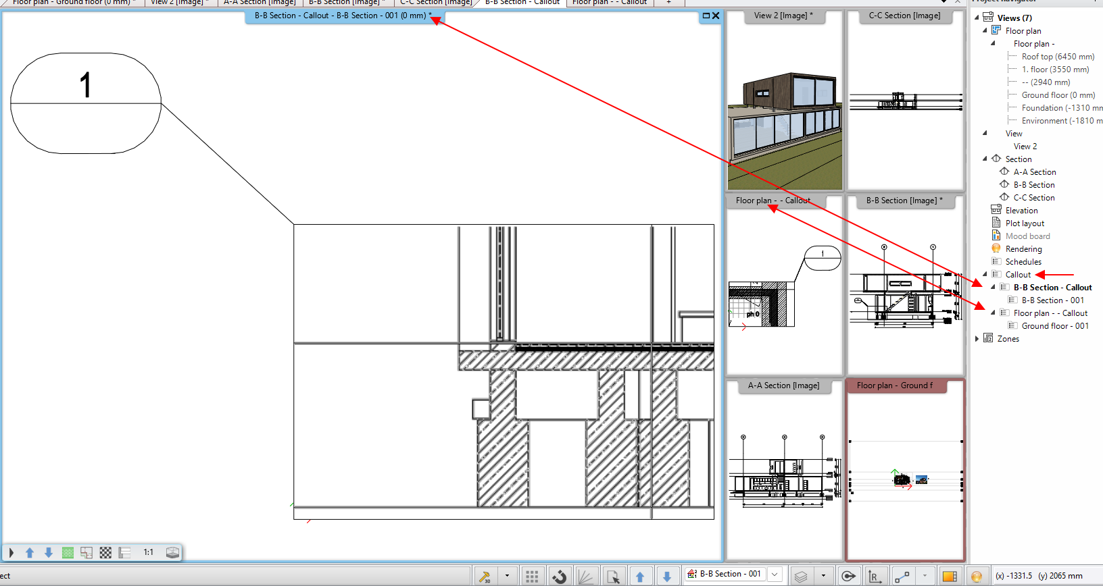The width and height of the screenshot is (1103, 586).
Task: Click the checkerboard pattern icon
Action: (105, 552)
